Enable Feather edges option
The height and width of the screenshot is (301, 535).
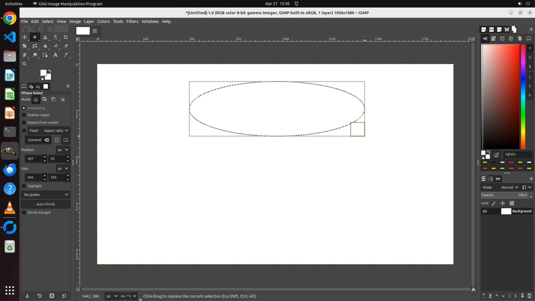[x=24, y=115]
